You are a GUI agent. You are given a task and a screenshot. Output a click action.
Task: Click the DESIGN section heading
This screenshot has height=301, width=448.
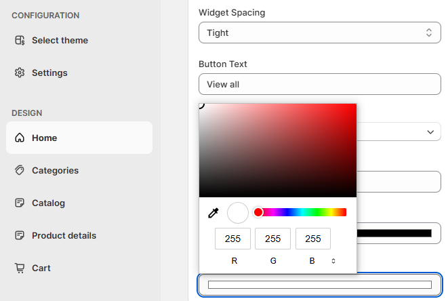coord(27,113)
